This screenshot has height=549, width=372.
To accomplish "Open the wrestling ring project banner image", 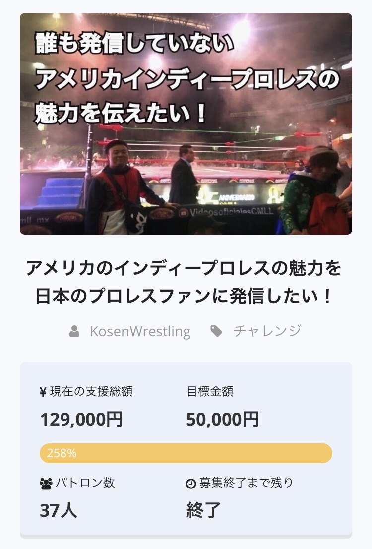I will click(x=186, y=123).
